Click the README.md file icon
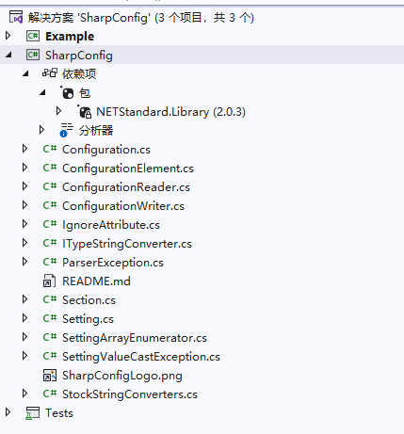Image resolution: width=404 pixels, height=434 pixels. point(49,281)
